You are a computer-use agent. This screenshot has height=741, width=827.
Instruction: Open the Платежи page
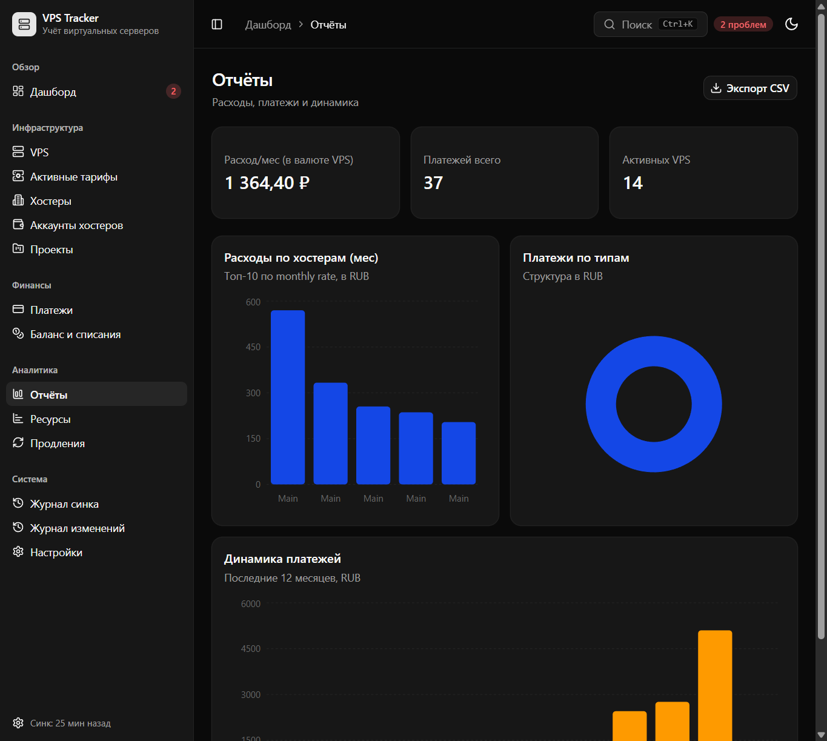coord(96,310)
